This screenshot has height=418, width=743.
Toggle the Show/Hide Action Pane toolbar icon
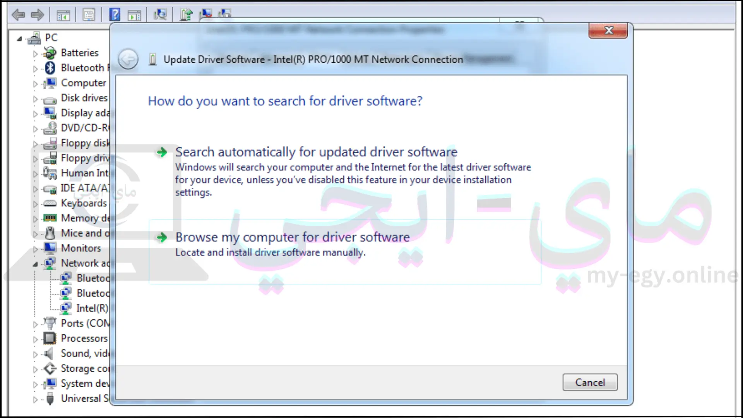[134, 15]
